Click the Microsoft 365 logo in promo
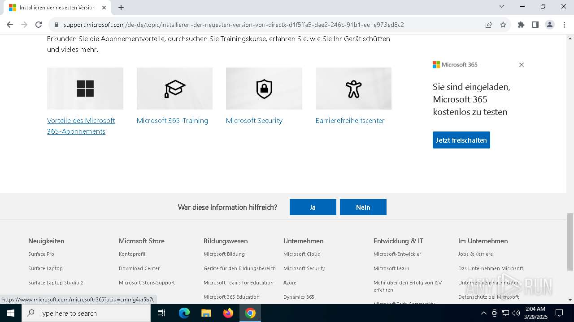Viewport: 574px width, 322px height. click(455, 65)
